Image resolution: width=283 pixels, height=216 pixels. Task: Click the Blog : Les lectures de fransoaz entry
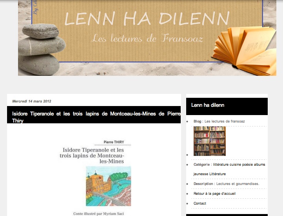click(x=219, y=121)
